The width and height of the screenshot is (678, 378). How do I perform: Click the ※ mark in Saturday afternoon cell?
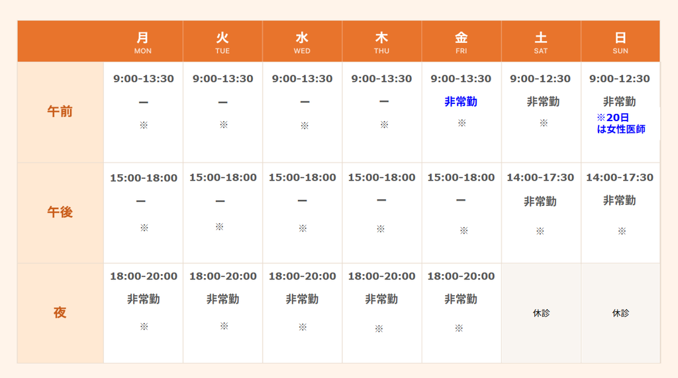(x=540, y=231)
